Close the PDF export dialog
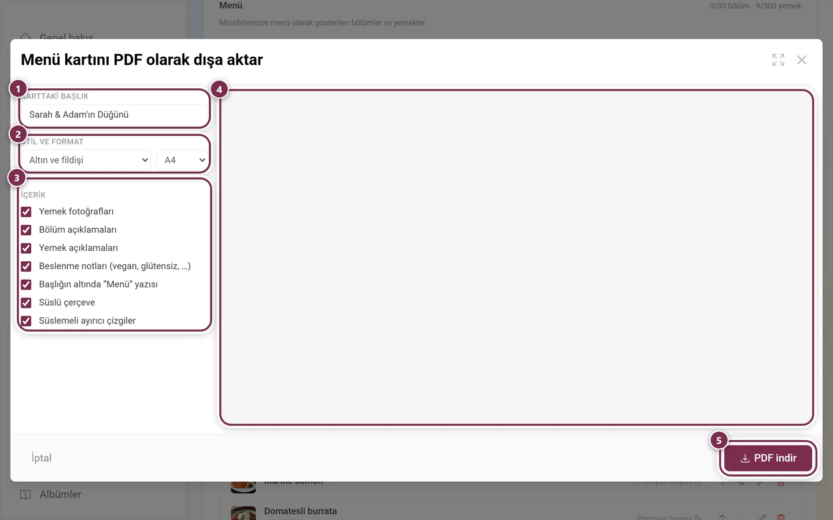 (801, 60)
